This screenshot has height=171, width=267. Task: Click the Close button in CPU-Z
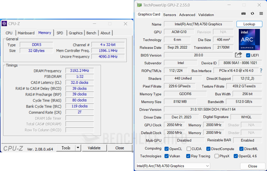point(120,148)
